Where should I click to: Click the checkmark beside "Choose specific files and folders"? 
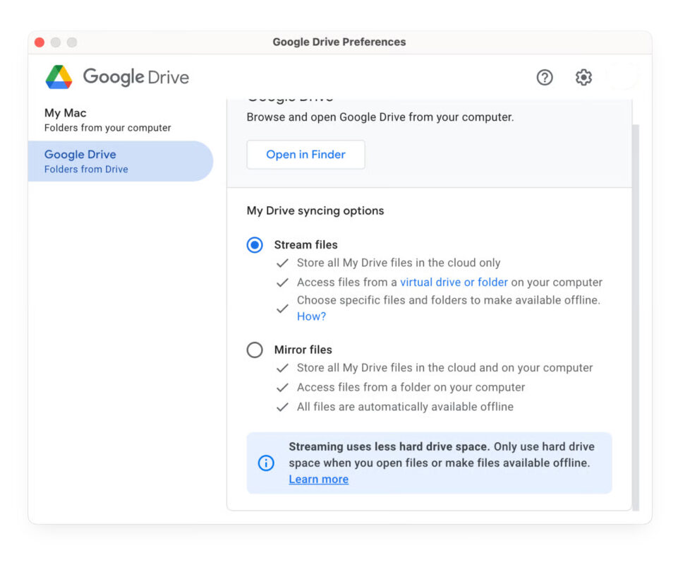[x=282, y=308]
